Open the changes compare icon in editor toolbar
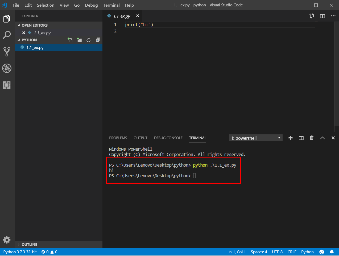This screenshot has height=256, width=339. pos(312,16)
